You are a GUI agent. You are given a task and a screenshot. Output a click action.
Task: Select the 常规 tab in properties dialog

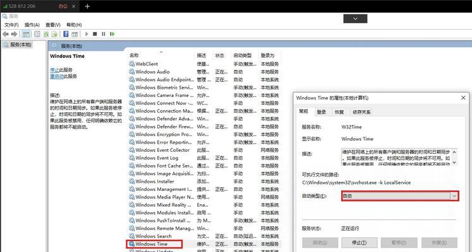click(x=303, y=112)
